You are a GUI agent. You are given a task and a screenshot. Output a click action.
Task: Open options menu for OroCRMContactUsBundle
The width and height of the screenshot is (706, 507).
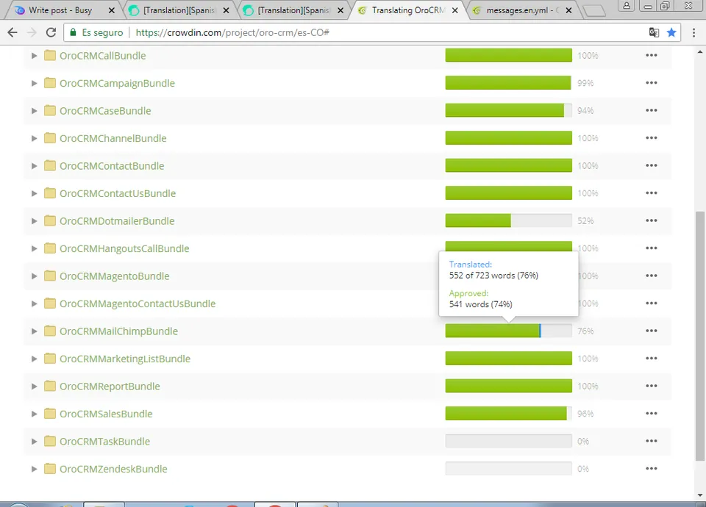click(x=651, y=193)
